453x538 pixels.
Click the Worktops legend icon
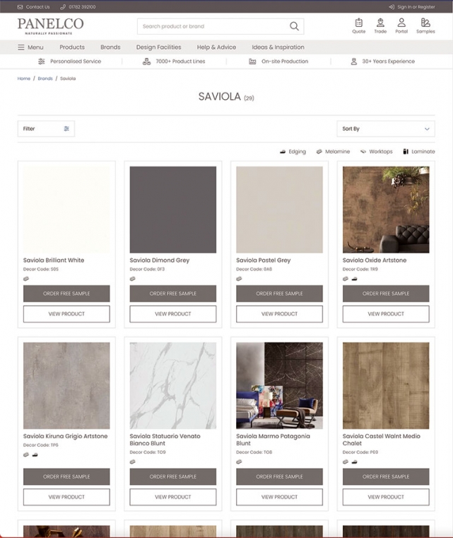363,151
